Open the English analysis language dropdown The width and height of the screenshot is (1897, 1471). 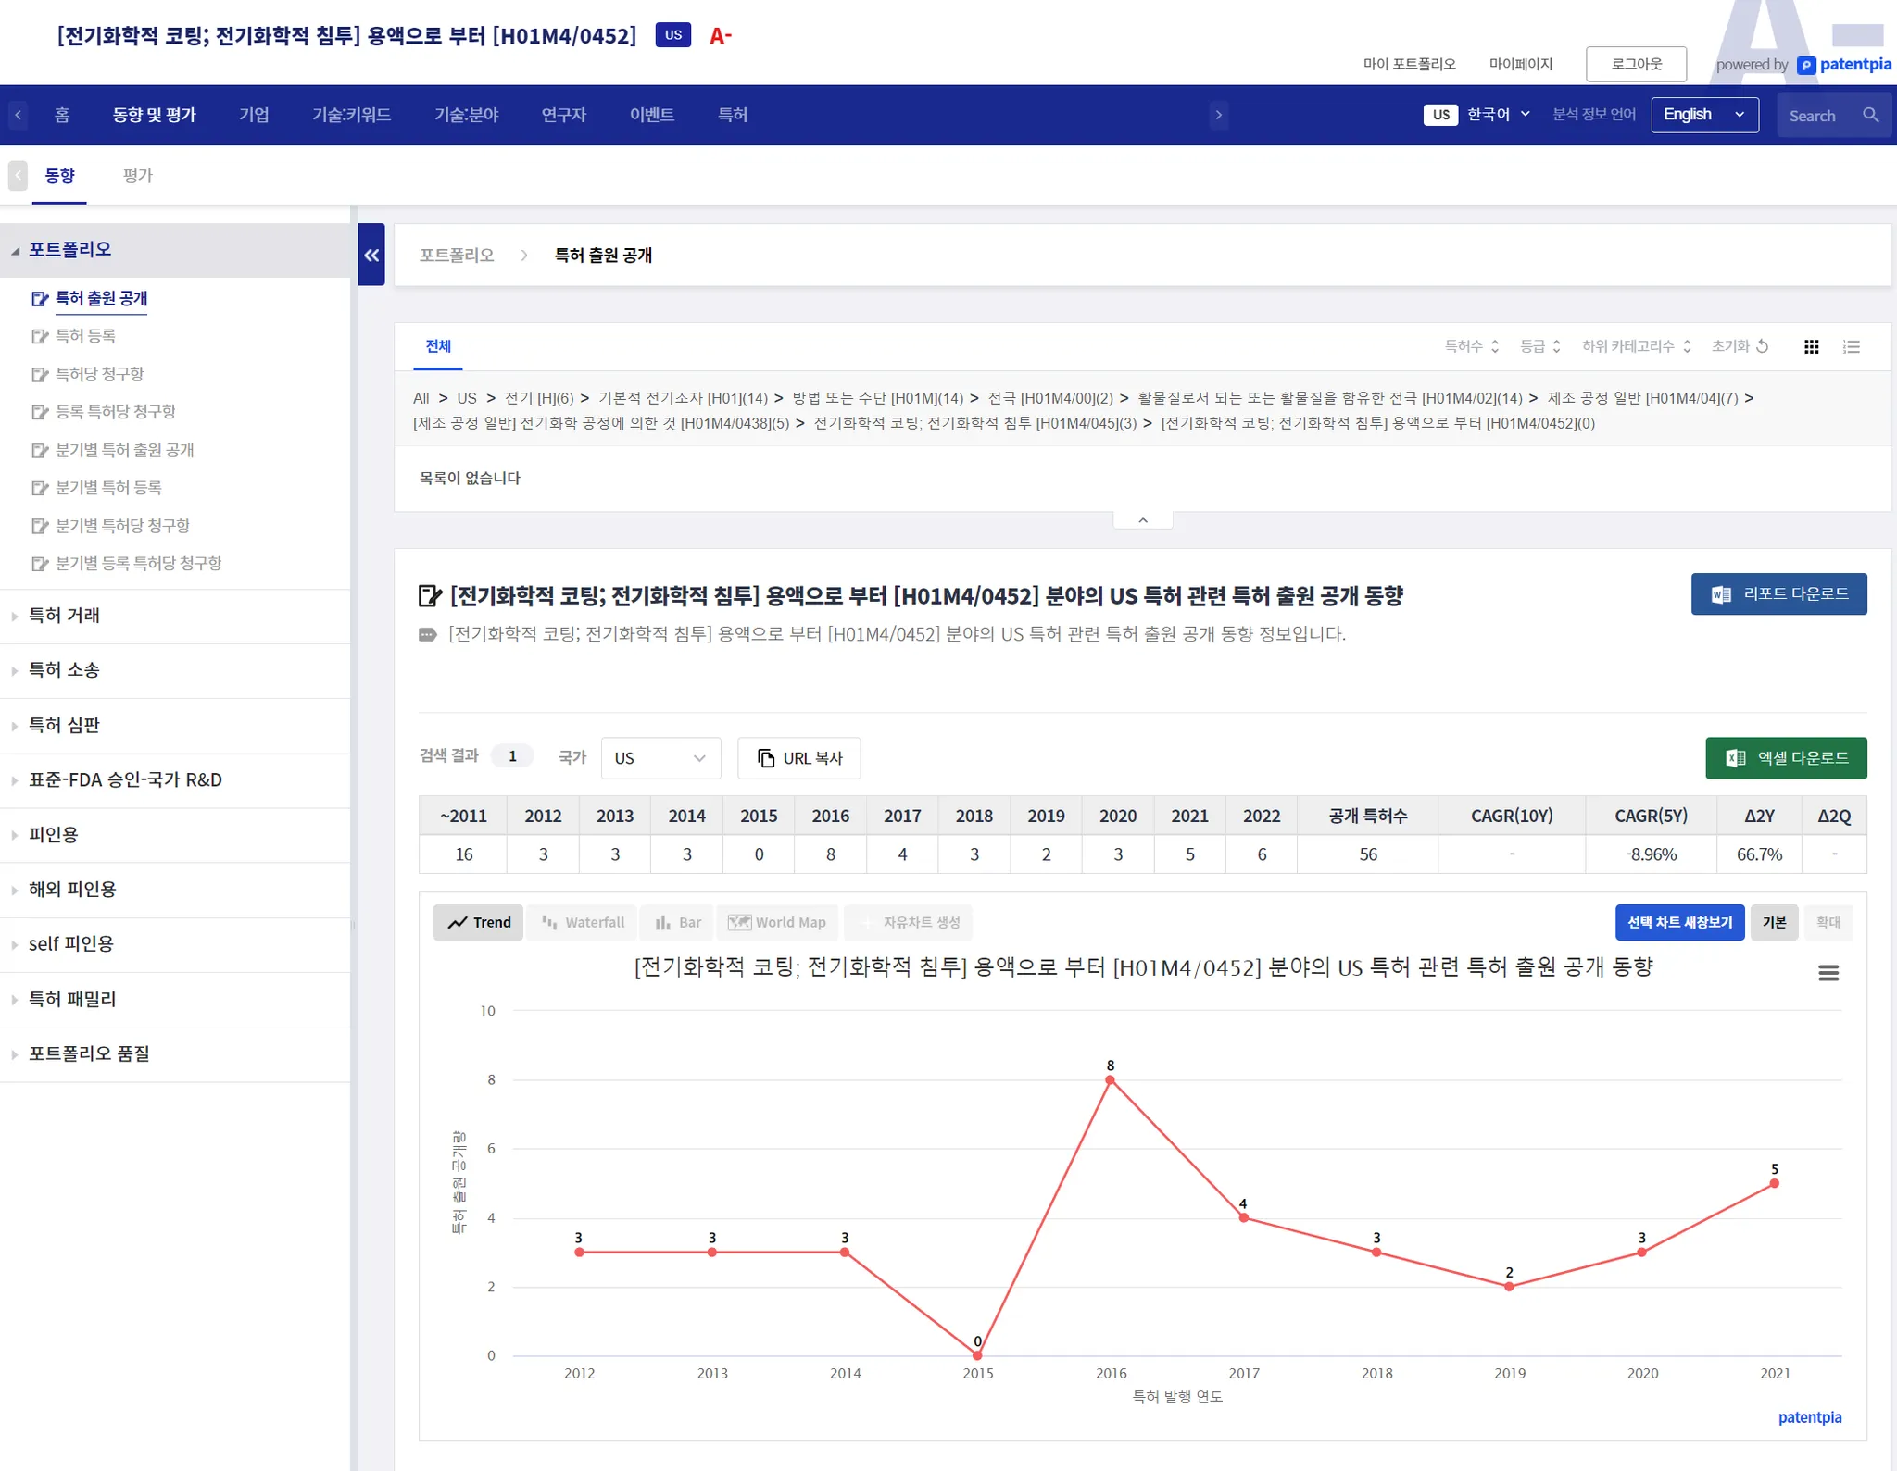pyautogui.click(x=1703, y=115)
